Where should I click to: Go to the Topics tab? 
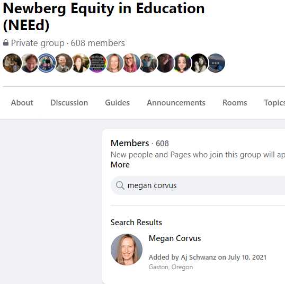tap(274, 103)
